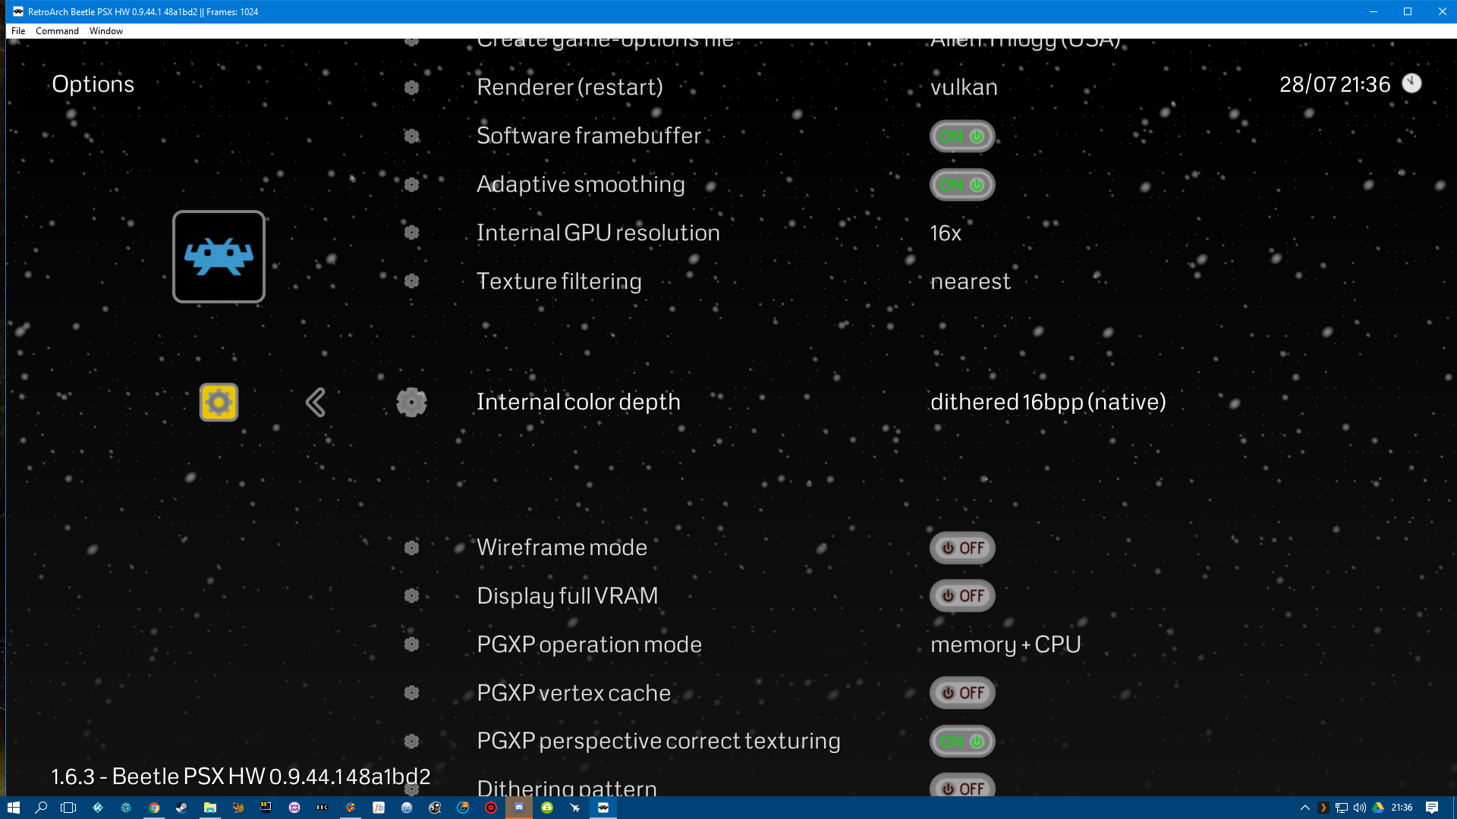
Task: Click the gear icon next to Display full VRAM
Action: tap(411, 595)
